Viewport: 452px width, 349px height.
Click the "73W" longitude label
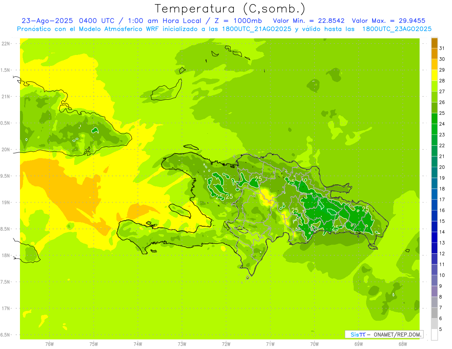coord(182,344)
